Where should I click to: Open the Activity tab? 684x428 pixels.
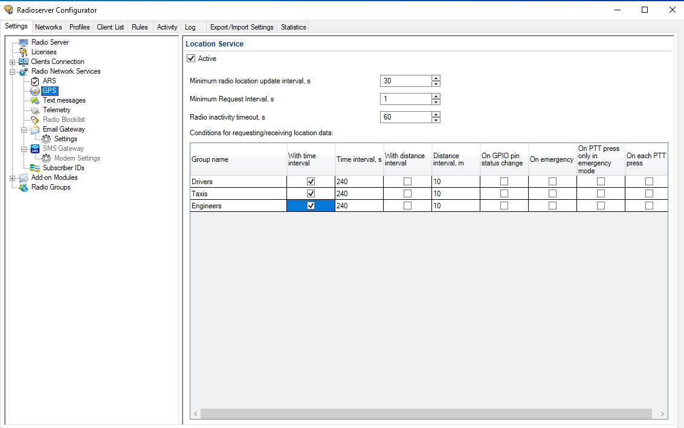point(167,27)
